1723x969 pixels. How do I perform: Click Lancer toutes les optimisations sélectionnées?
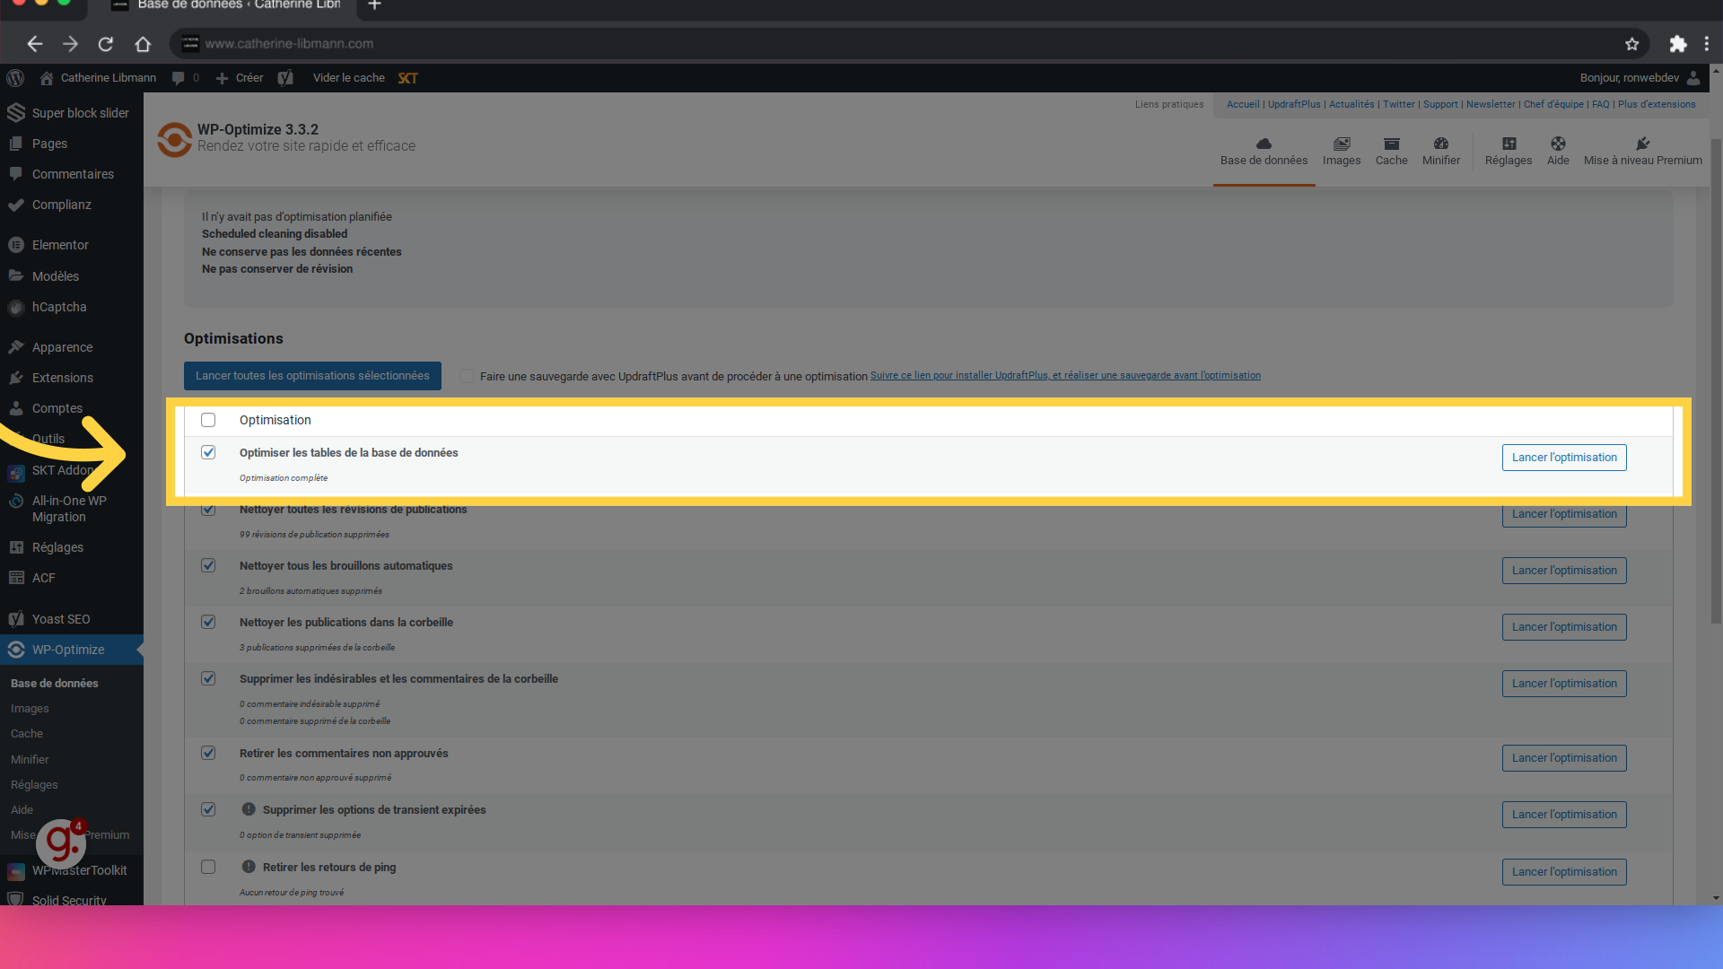coord(312,376)
